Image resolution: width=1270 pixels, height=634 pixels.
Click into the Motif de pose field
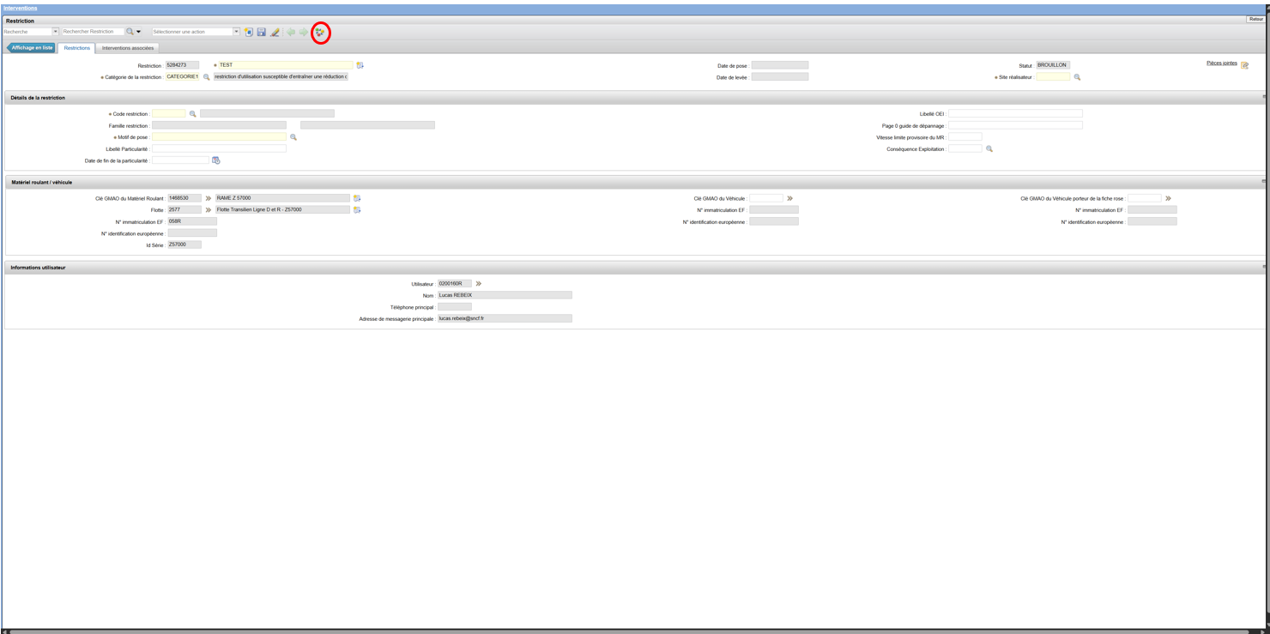pyautogui.click(x=219, y=137)
